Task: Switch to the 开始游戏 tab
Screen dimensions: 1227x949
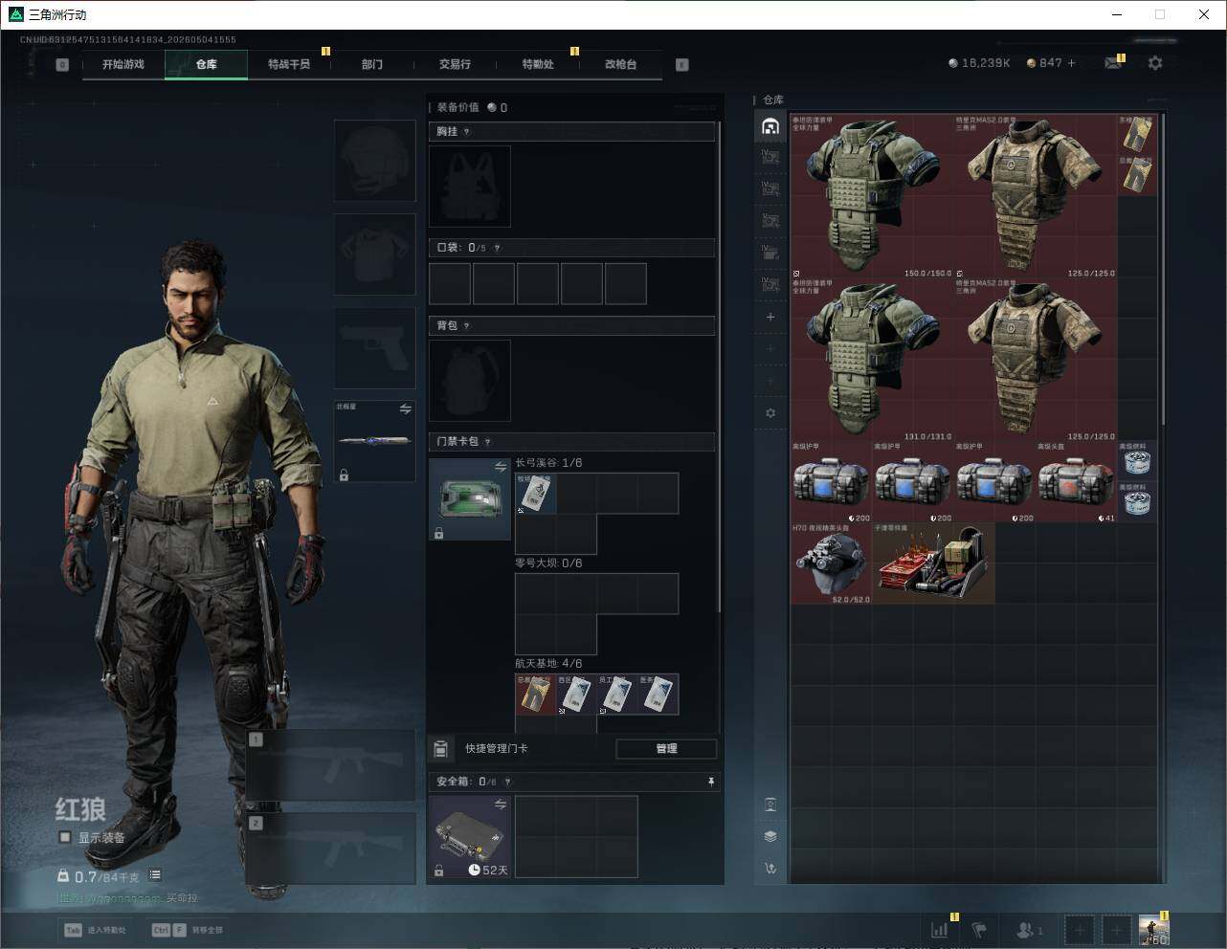Action: 123,64
